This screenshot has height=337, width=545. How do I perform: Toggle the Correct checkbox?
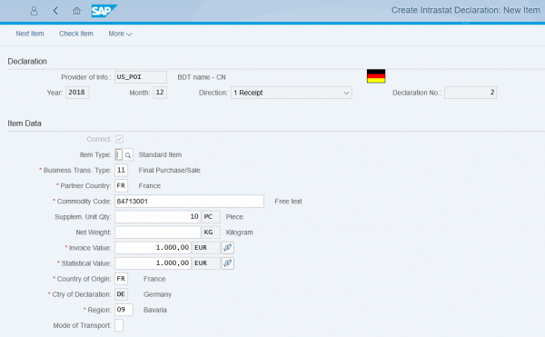tap(119, 139)
